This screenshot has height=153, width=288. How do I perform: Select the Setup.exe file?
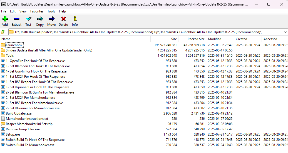[13, 134]
